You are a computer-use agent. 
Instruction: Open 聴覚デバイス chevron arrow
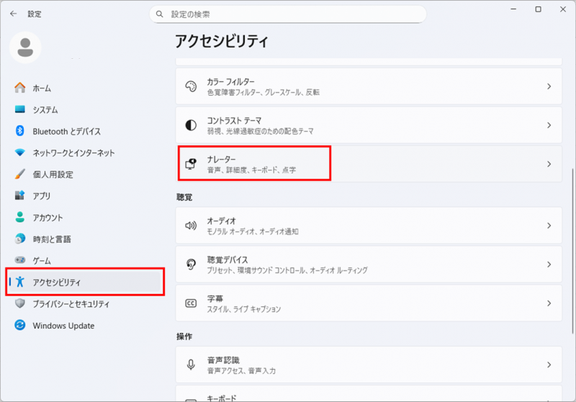tap(549, 265)
